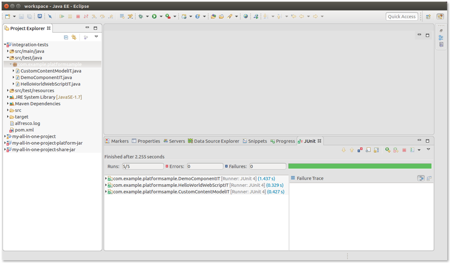450x263 pixels.
Task: Click the Outline icon in right trim bar
Action: pyautogui.click(x=441, y=38)
